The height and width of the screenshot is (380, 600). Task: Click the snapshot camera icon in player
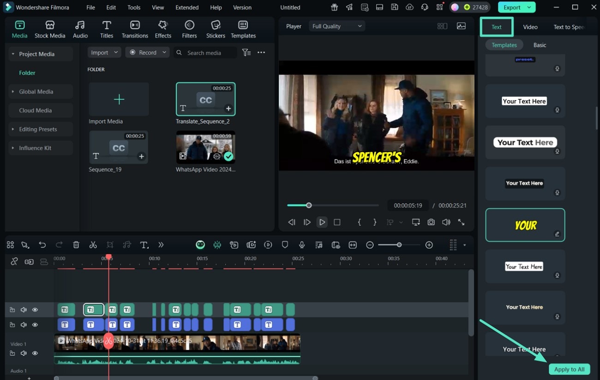[431, 222]
